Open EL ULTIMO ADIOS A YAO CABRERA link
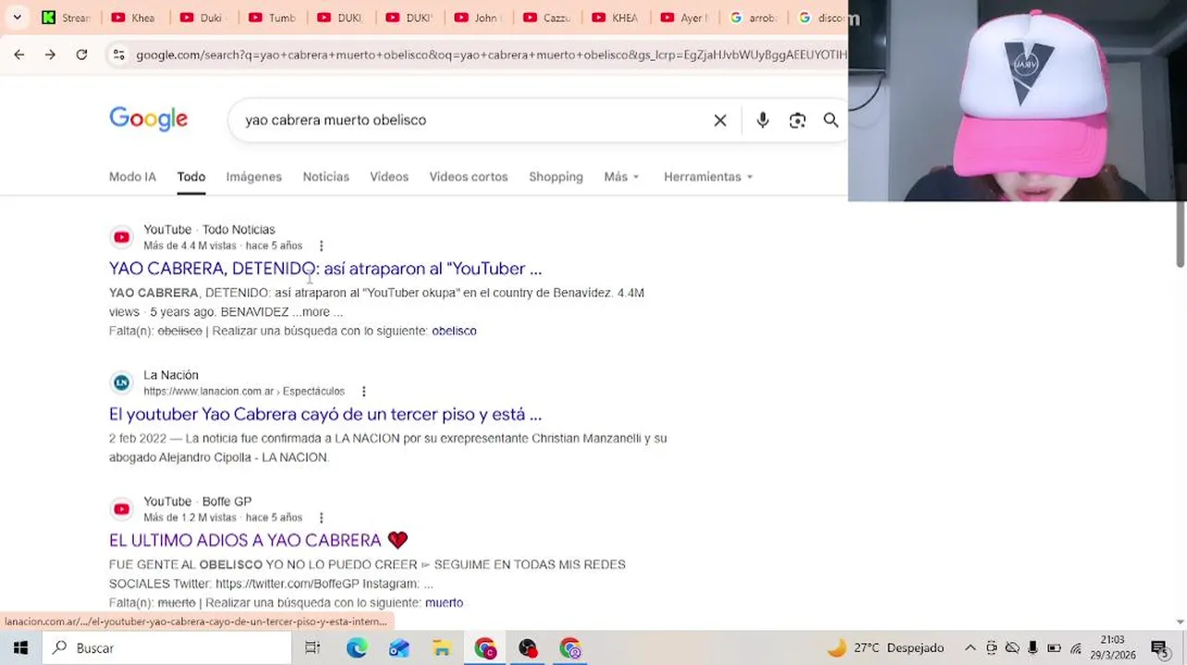Screen dimensions: 1187x665 point(259,540)
